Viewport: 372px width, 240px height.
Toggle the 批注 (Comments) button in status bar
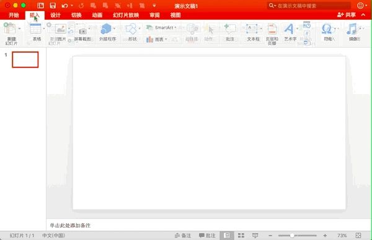click(x=207, y=236)
